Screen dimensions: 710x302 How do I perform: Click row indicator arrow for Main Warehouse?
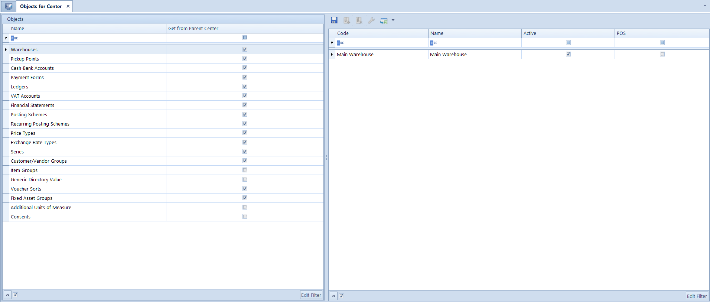click(332, 54)
